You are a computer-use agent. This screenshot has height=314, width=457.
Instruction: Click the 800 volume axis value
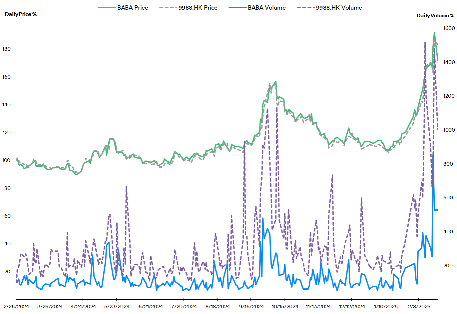tap(448, 164)
